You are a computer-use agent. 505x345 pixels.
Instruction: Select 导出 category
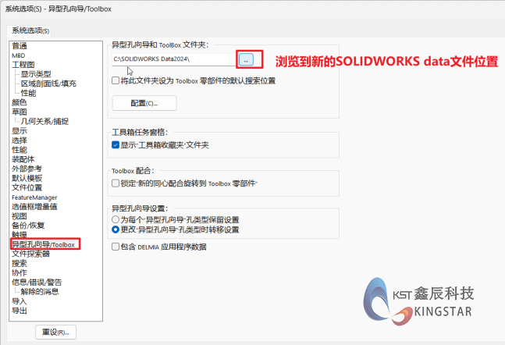pos(20,311)
